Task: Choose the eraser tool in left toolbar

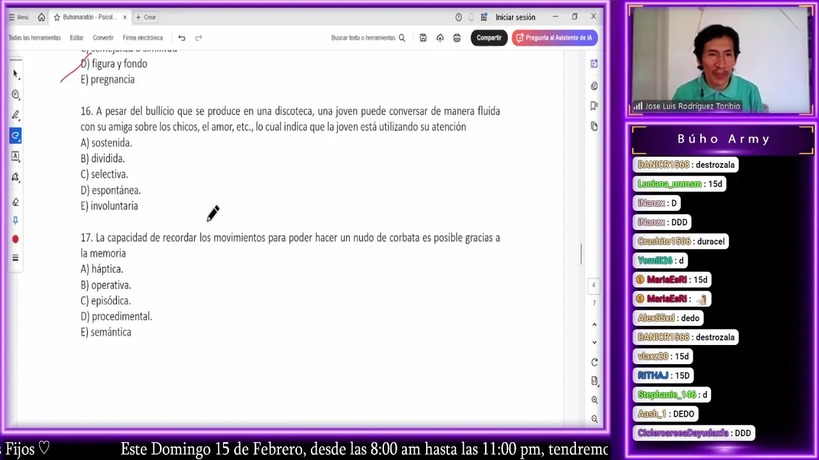Action: tap(15, 202)
